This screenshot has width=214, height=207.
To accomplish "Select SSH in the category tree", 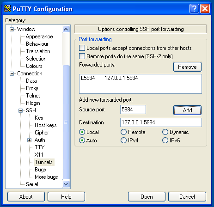I will click(x=31, y=110).
